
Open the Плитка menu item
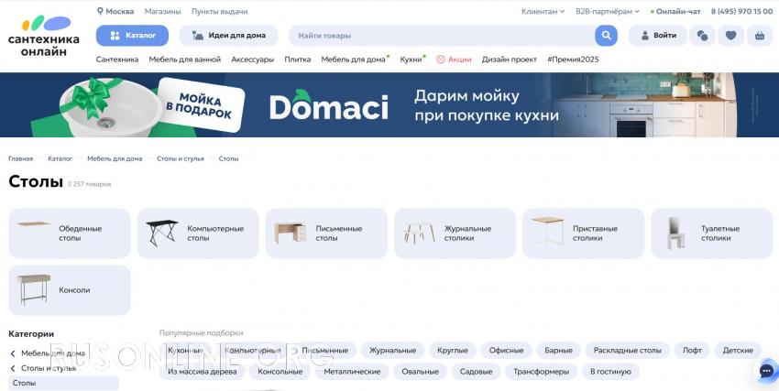click(298, 59)
